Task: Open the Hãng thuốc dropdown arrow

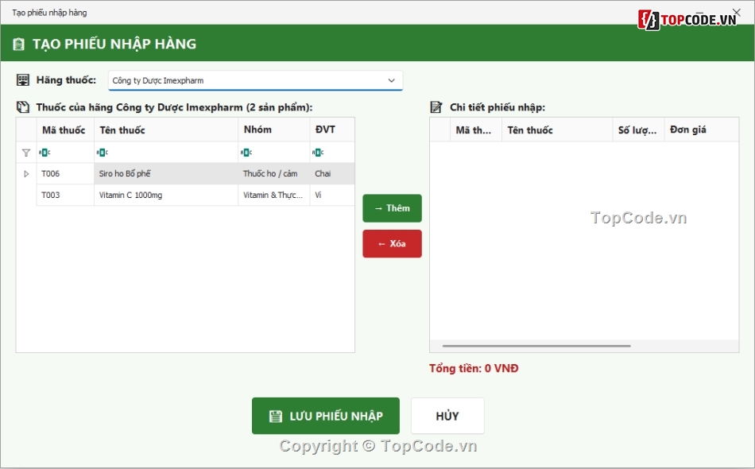Action: pos(392,80)
